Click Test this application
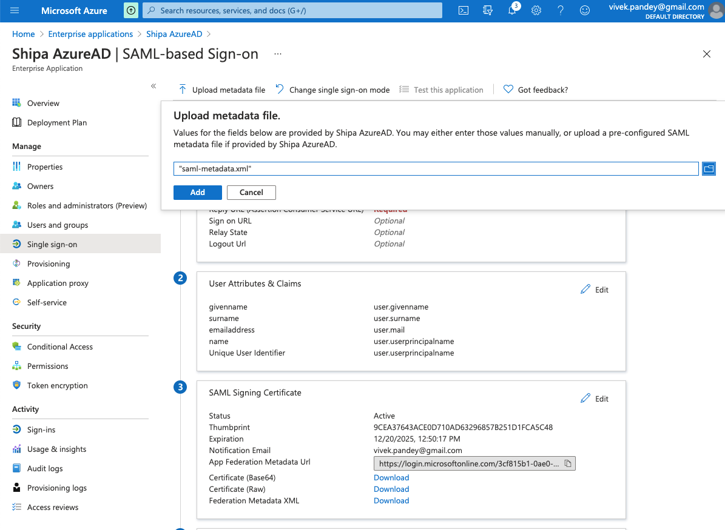The image size is (725, 530). (441, 90)
